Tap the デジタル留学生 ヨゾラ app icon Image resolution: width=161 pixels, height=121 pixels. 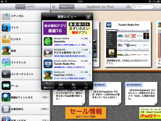coord(48,53)
